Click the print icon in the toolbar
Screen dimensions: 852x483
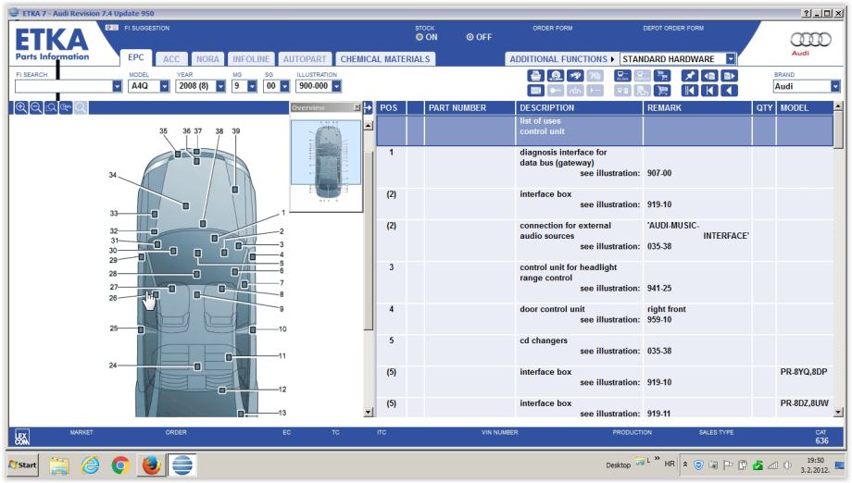(536, 76)
